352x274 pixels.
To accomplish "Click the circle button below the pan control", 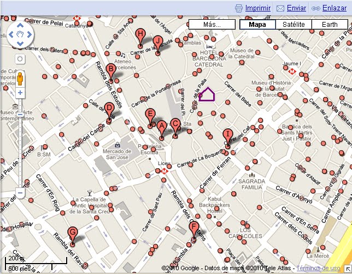I will [x=20, y=59].
